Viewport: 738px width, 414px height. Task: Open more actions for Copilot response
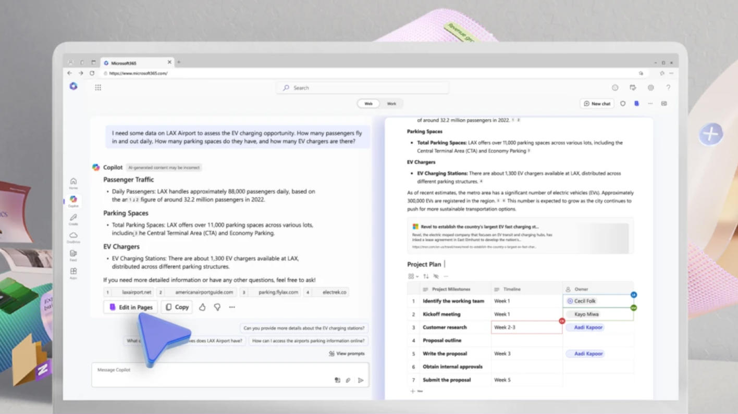click(232, 307)
